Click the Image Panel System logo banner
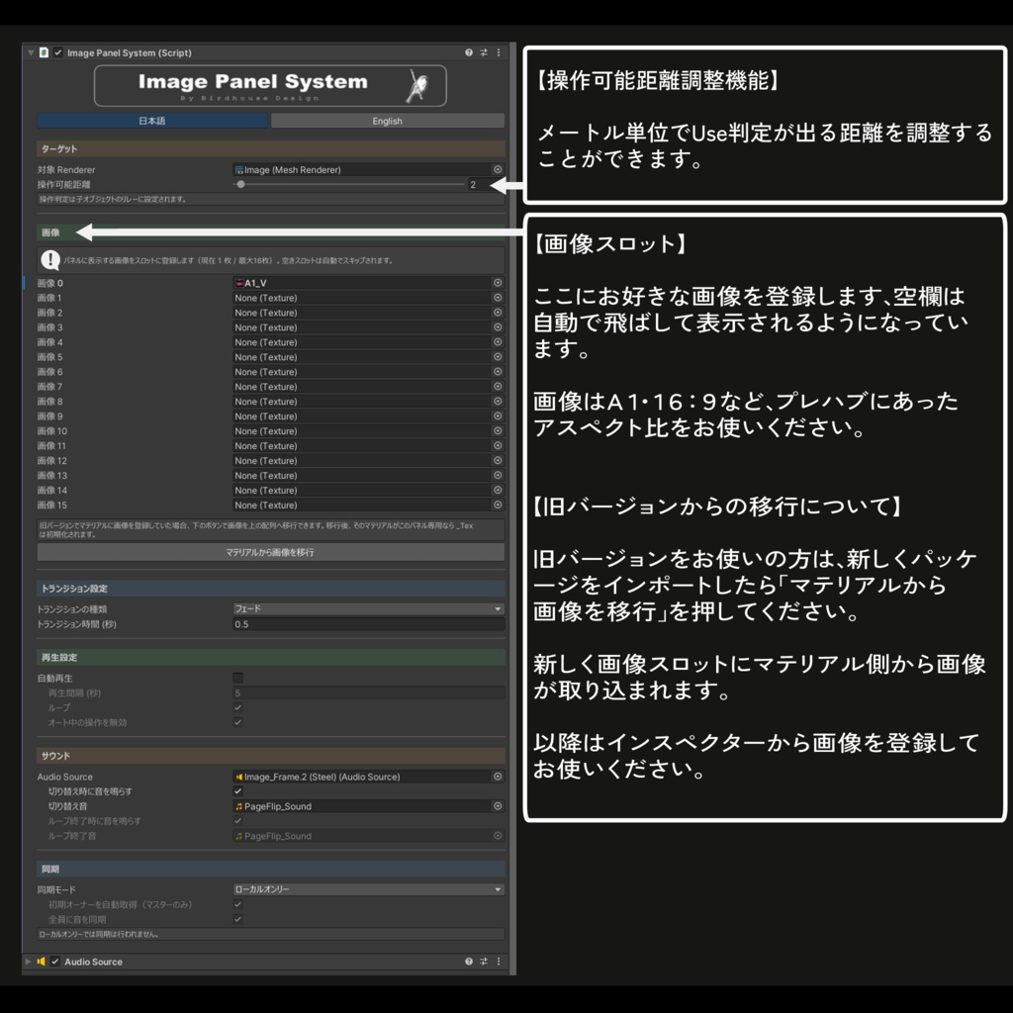Screen dimensions: 1013x1013 coord(270,85)
